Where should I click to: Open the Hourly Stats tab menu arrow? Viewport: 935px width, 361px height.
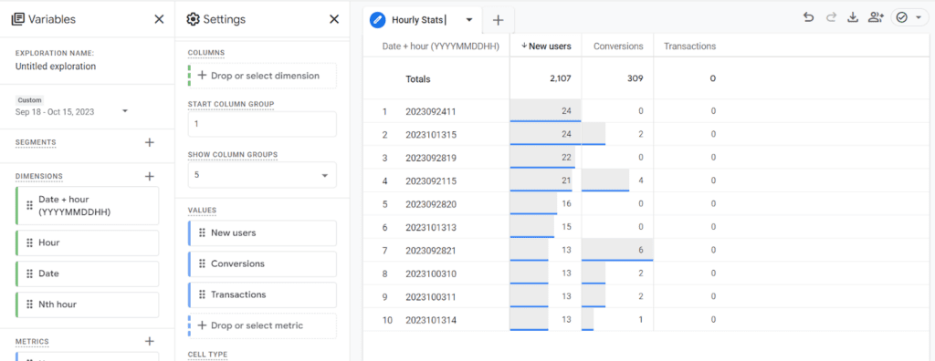click(469, 20)
